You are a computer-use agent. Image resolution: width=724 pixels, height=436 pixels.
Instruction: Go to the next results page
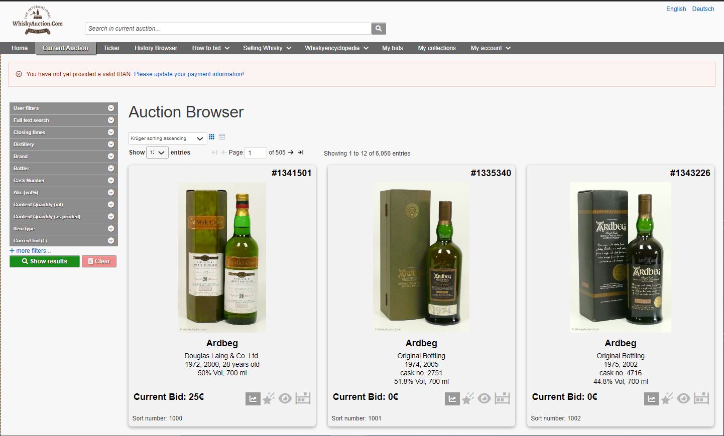click(291, 153)
